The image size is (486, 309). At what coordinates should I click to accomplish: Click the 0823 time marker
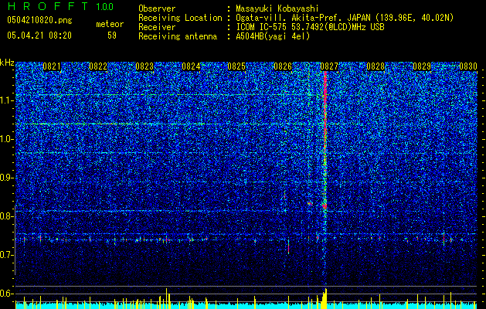[144, 66]
